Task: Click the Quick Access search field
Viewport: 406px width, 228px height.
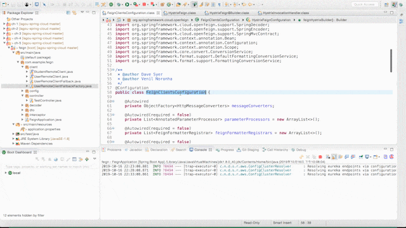Action: click(364, 4)
